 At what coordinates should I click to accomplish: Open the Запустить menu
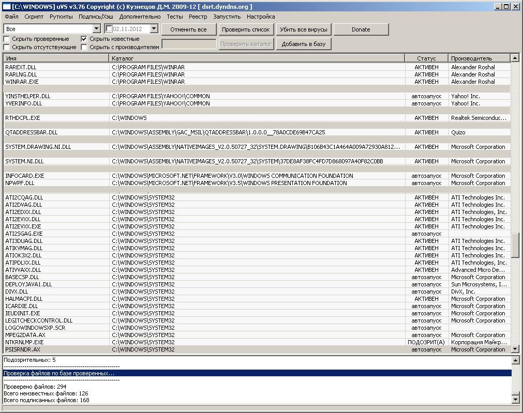pos(227,17)
